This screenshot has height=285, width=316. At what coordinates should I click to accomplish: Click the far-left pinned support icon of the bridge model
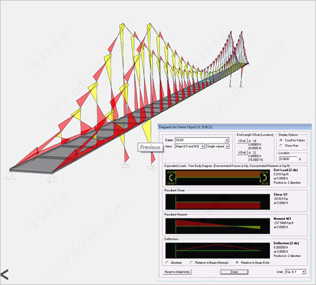click(x=10, y=175)
